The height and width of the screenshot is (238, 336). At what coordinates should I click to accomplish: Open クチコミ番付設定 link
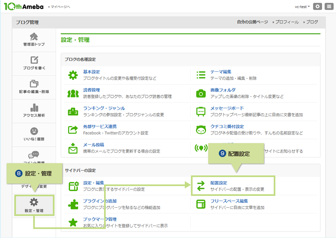(x=227, y=126)
